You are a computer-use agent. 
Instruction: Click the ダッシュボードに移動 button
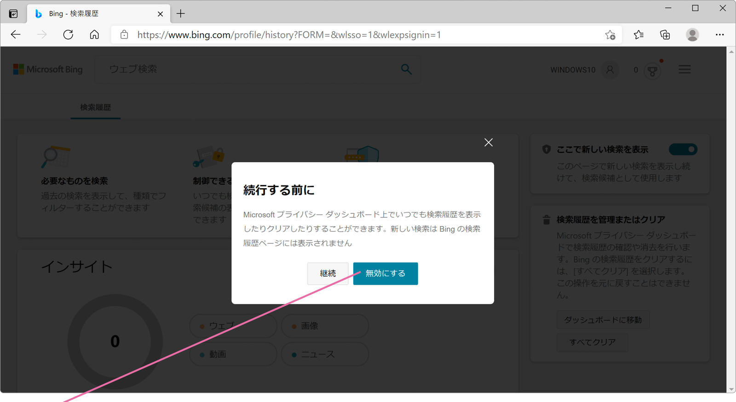pyautogui.click(x=603, y=320)
